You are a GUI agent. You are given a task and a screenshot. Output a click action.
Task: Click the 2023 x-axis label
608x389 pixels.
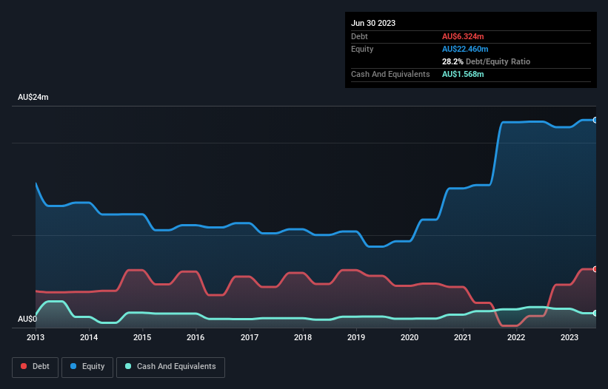coord(569,337)
